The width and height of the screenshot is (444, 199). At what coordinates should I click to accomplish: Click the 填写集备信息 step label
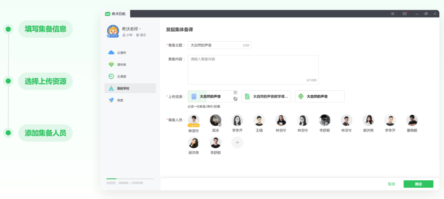tap(45, 29)
